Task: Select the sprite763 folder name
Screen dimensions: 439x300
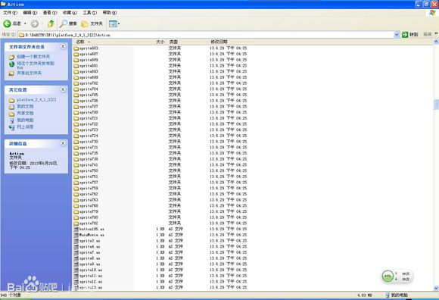Action: click(89, 200)
